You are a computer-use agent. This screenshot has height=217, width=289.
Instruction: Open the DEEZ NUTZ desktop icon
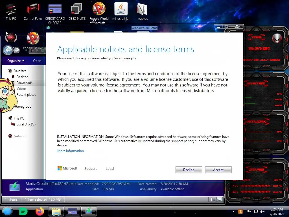point(77,11)
